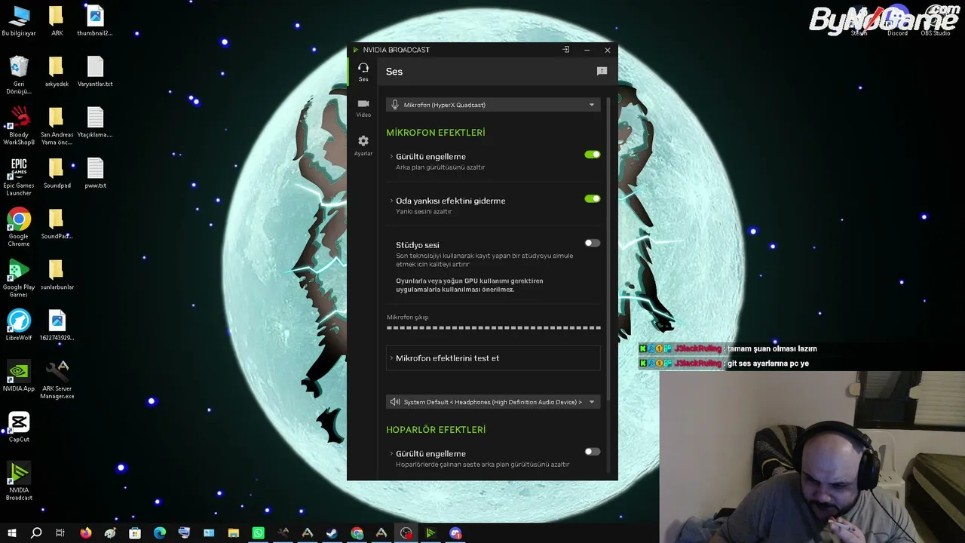Click the feedback icon beside Ses header
965x543 pixels.
[602, 71]
